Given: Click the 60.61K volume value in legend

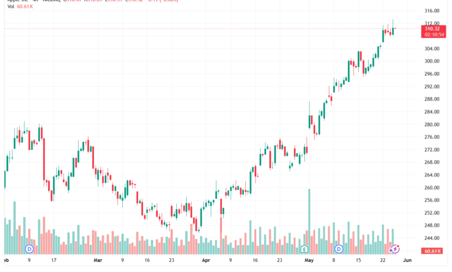Looking at the screenshot, I should pos(25,6).
